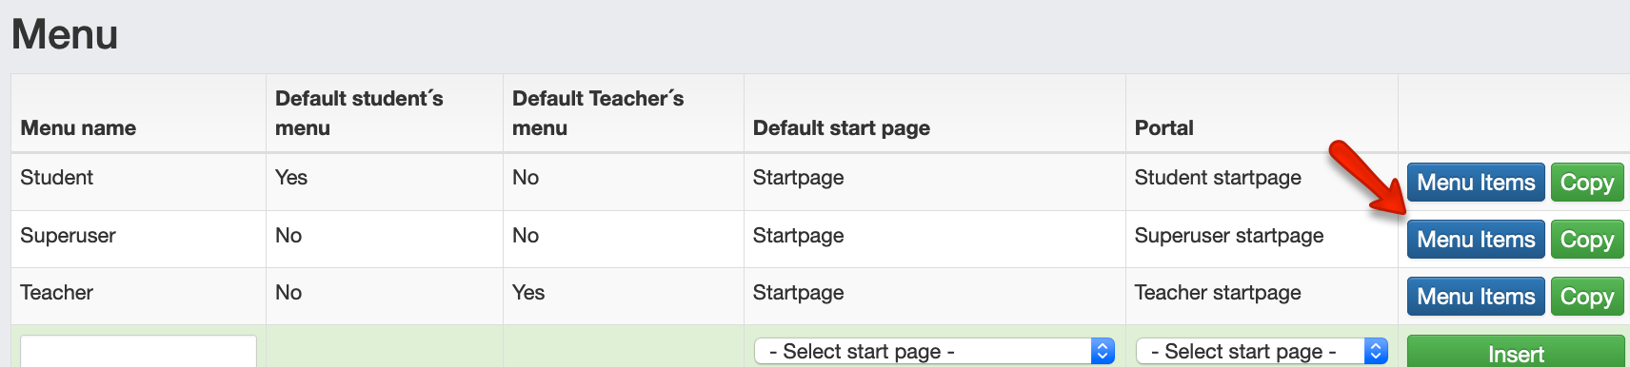The width and height of the screenshot is (1630, 367).
Task: Click the Student startpage portal cell
Action: tap(1218, 178)
